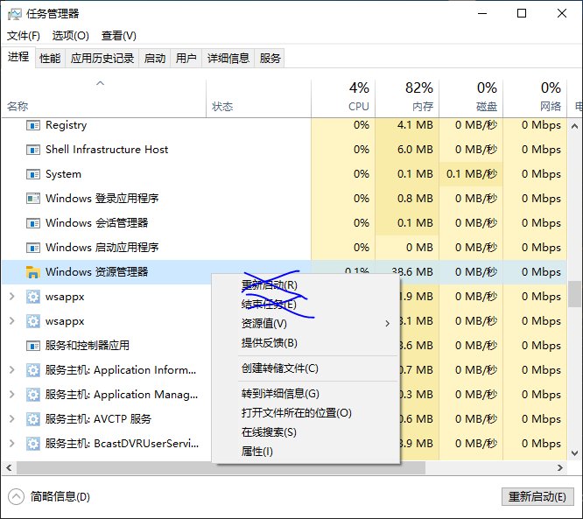This screenshot has width=583, height=519.
Task: Choose 打开文件所在的位置 from context menu
Action: coord(296,413)
